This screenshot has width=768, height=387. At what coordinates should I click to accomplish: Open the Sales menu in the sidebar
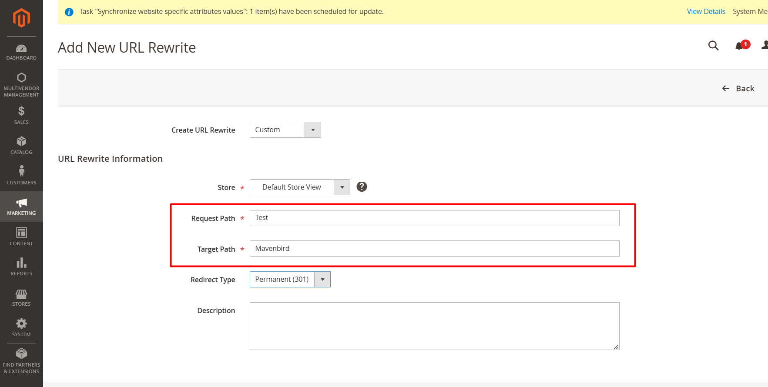point(21,115)
